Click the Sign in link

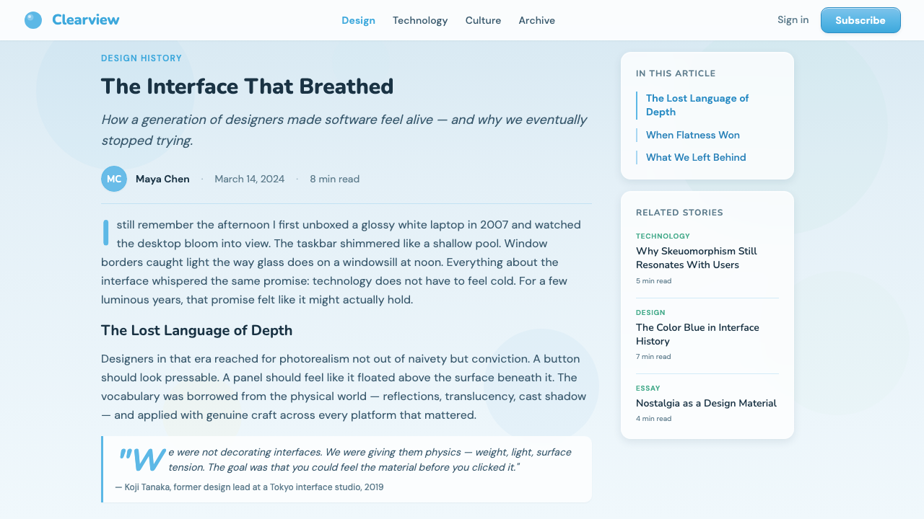(x=793, y=19)
